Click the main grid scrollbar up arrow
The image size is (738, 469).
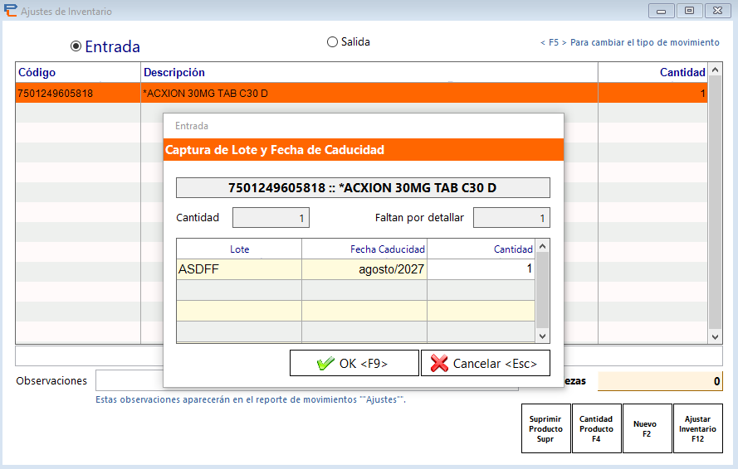click(x=715, y=70)
